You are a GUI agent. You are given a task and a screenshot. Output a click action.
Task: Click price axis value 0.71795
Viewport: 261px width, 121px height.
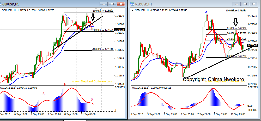[252, 76]
